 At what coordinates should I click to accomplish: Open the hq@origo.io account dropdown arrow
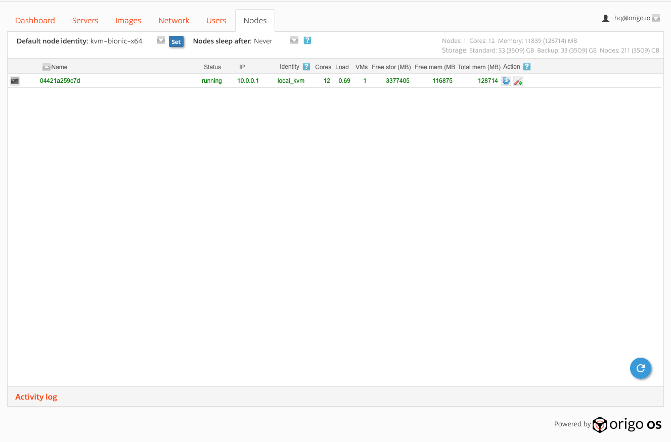[x=656, y=18]
